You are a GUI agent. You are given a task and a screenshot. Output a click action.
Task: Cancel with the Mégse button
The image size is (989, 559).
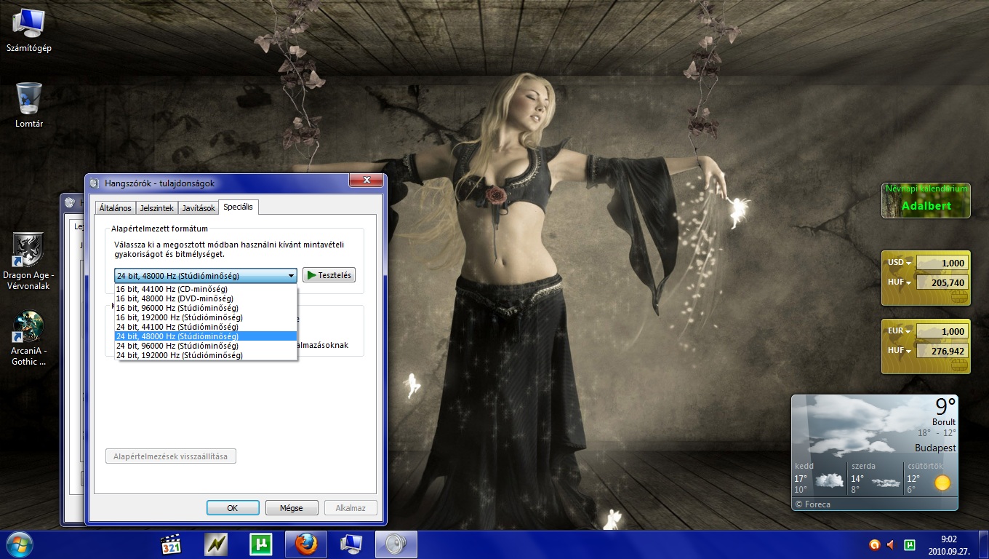(292, 508)
